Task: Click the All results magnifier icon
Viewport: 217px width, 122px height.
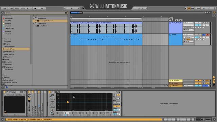Action: (4, 70)
